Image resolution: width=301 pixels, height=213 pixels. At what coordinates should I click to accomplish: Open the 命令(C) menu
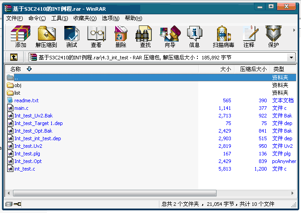(x=37, y=18)
